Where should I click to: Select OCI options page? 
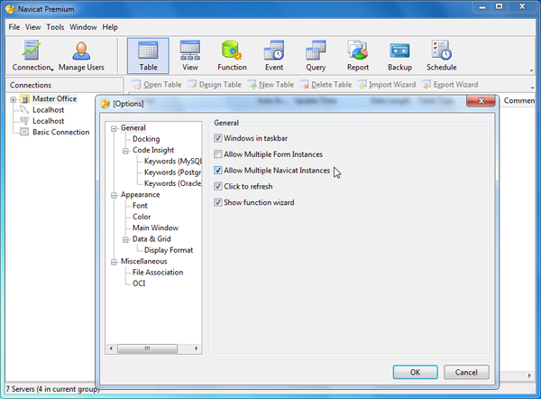139,283
